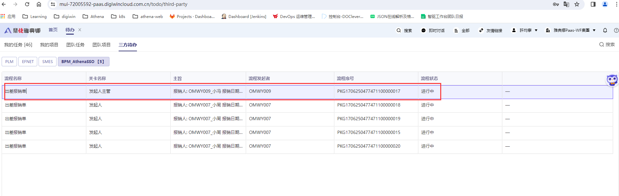Image resolution: width=619 pixels, height=196 pixels.
Task: Open the digiwin bookmark folder
Action: click(x=65, y=16)
